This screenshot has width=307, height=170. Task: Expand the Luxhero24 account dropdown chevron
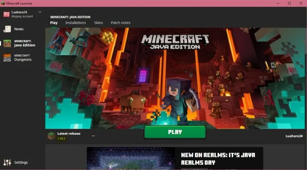click(40, 12)
